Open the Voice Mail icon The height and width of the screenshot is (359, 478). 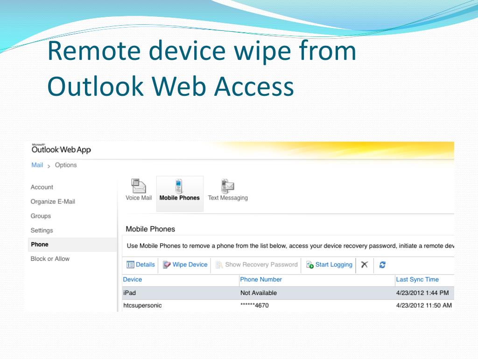tap(138, 186)
